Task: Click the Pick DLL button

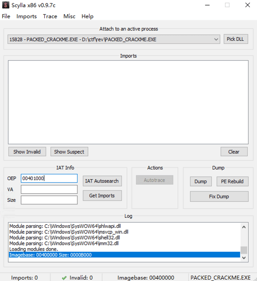Action: (x=236, y=39)
